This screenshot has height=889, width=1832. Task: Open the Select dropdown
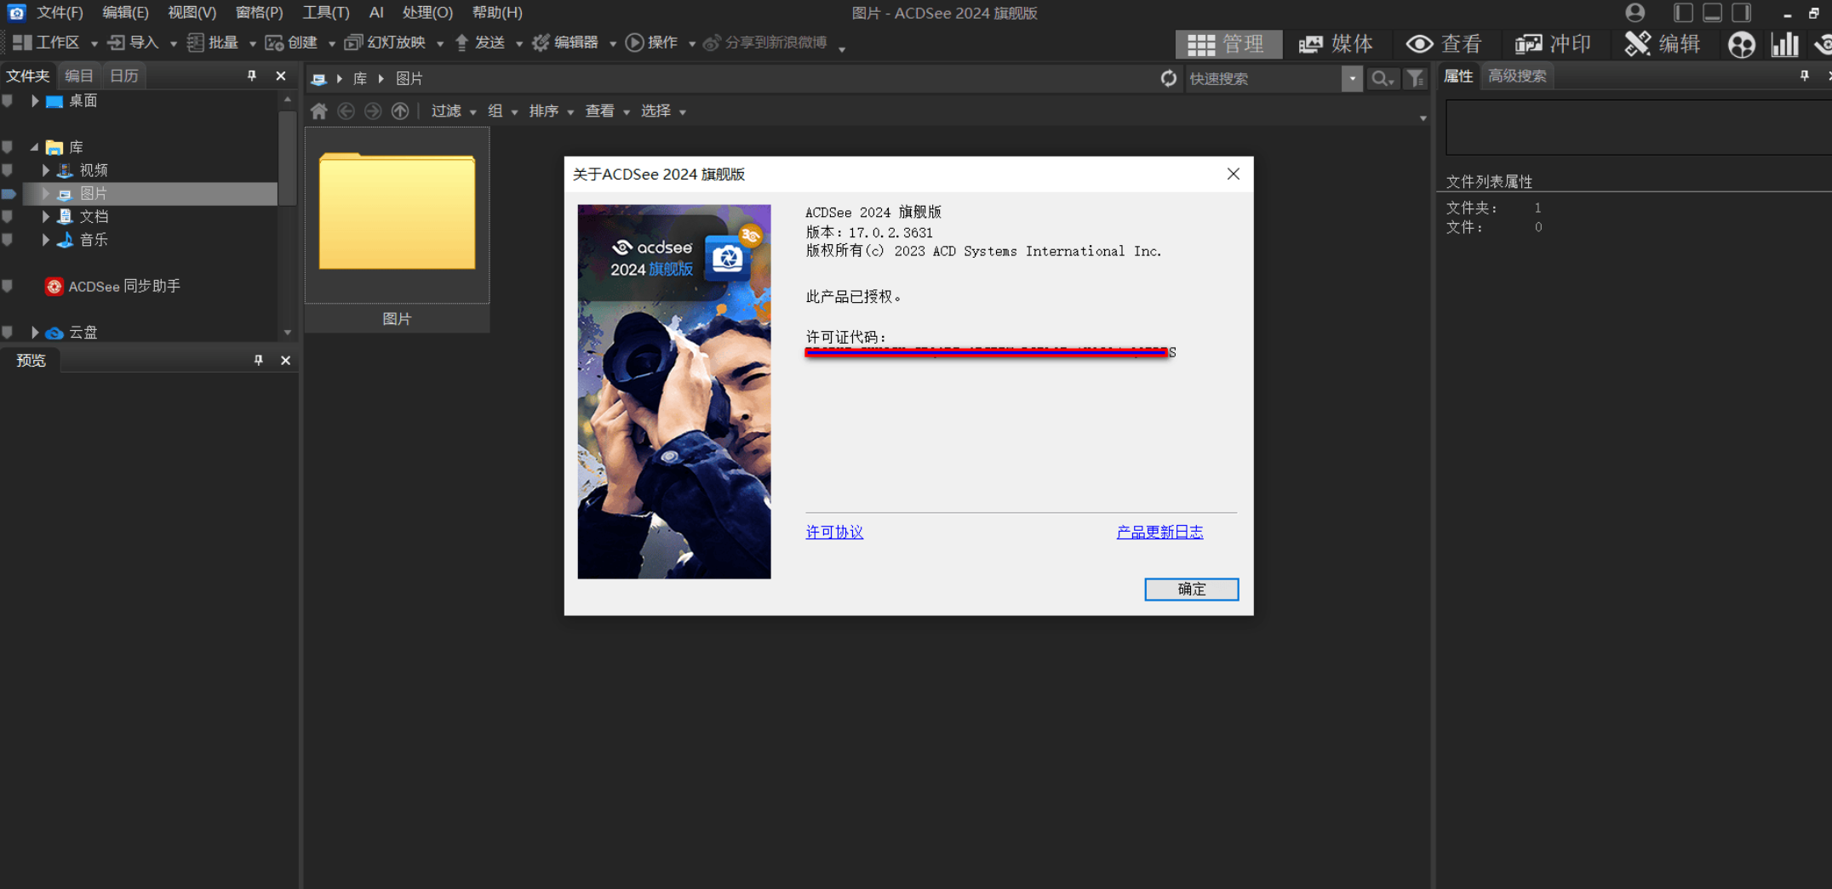point(663,111)
